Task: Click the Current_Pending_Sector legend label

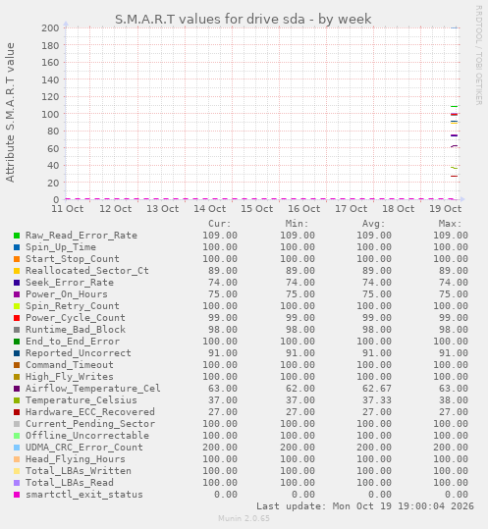Action: coord(90,424)
